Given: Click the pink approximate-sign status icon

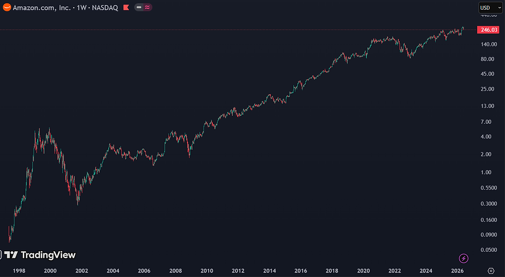Looking at the screenshot, I should 147,7.
